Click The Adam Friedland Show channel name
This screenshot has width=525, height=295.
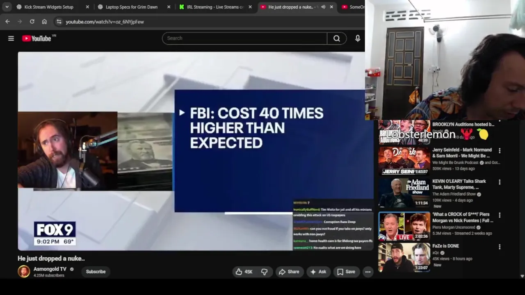[x=454, y=194]
